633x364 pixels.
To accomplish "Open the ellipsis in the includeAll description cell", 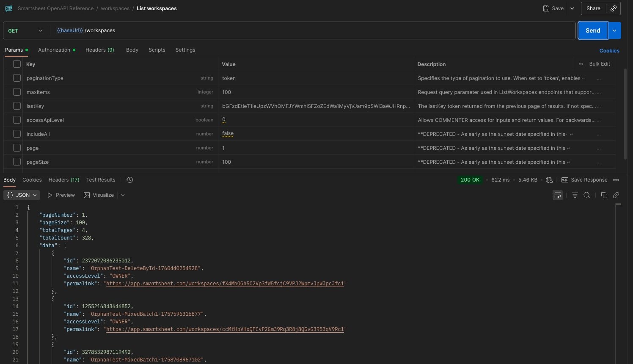I will (599, 134).
